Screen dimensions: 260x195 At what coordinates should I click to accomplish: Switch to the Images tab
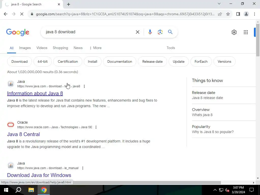[x=25, y=48]
